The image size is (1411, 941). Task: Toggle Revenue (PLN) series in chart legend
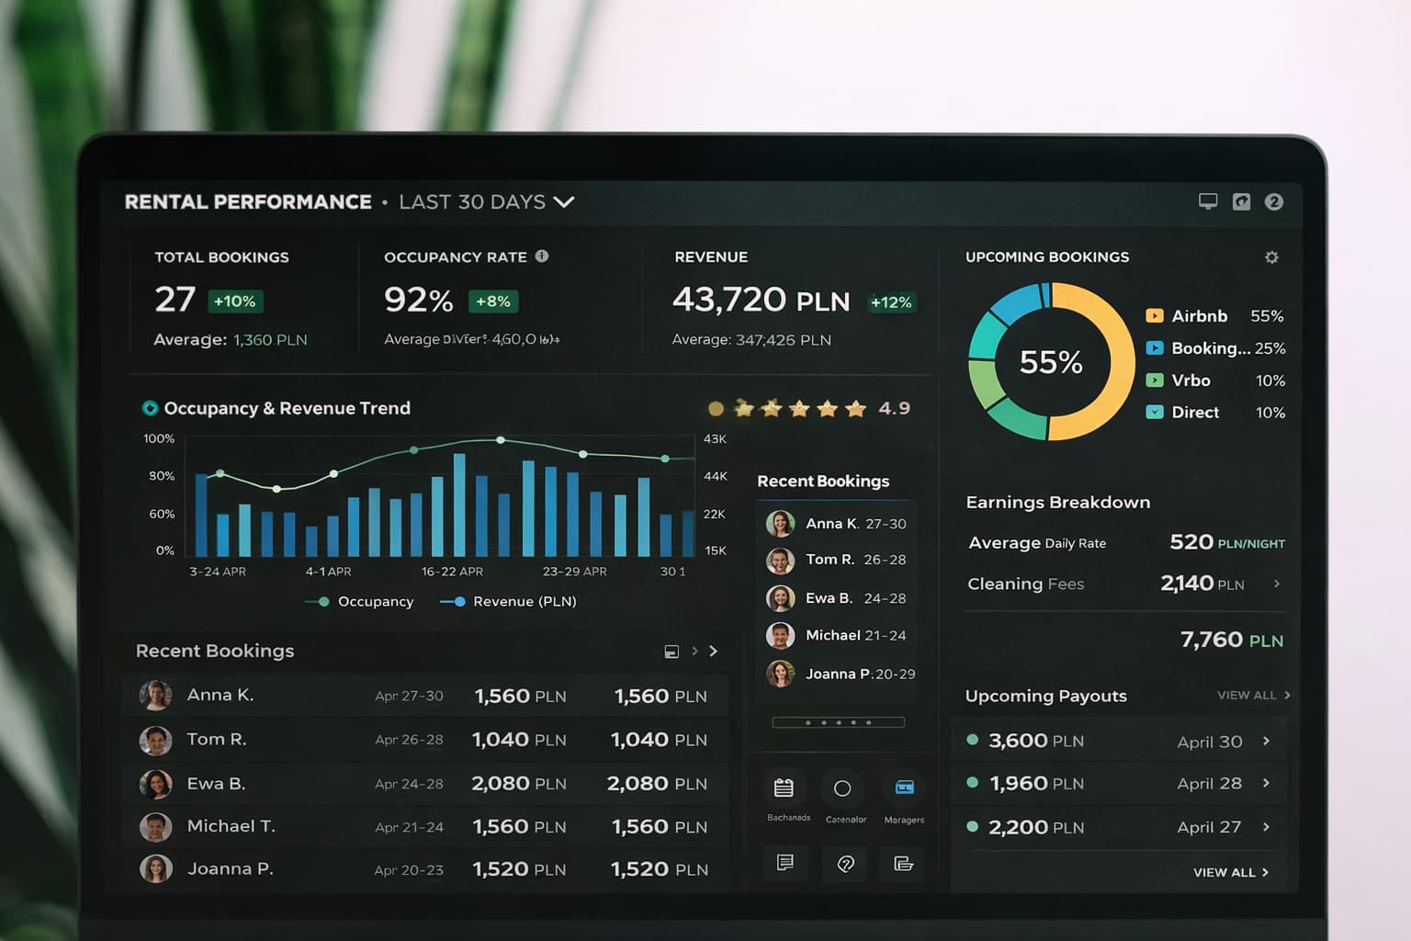(509, 601)
